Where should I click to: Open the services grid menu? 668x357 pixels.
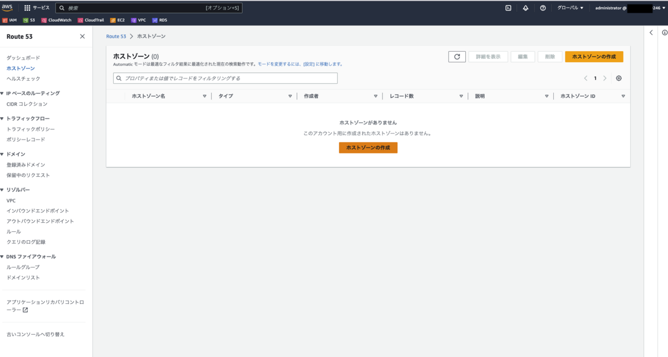27,8
